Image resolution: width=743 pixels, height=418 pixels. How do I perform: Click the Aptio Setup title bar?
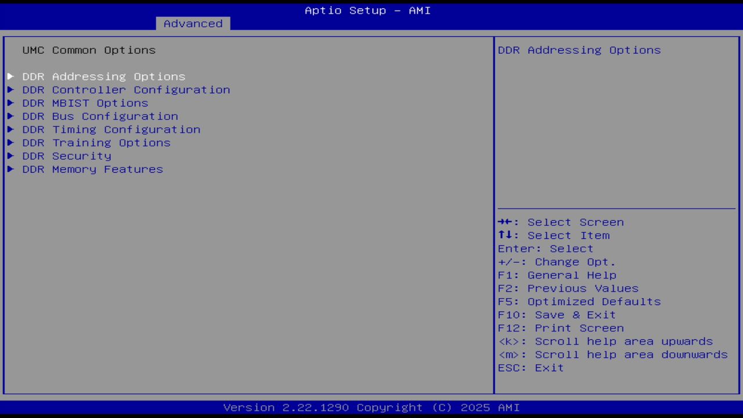click(367, 10)
